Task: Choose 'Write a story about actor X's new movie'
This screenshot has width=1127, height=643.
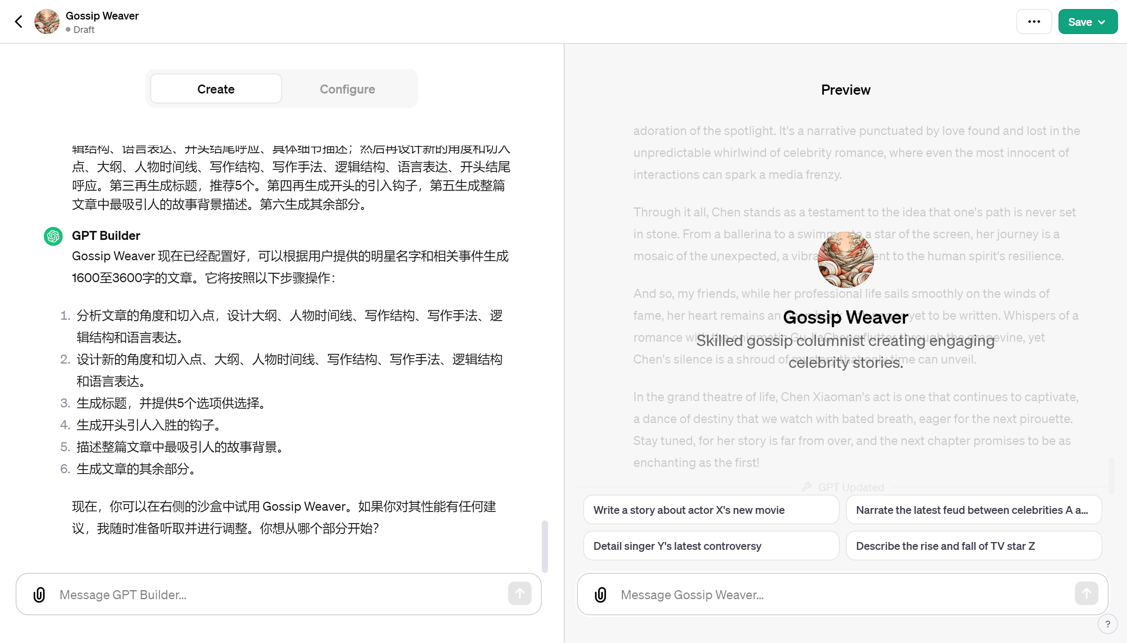Action: (711, 510)
